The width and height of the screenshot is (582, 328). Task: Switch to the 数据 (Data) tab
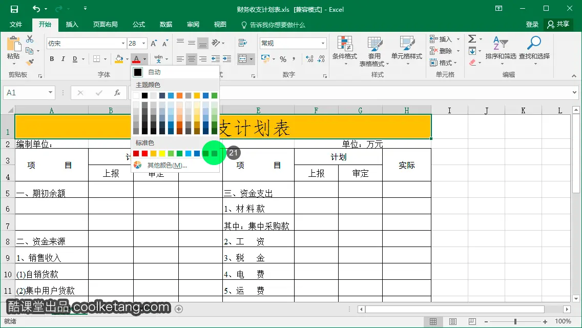click(166, 25)
